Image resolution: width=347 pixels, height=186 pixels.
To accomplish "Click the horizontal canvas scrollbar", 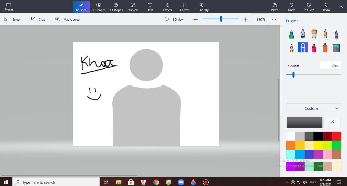I will pyautogui.click(x=69, y=176).
